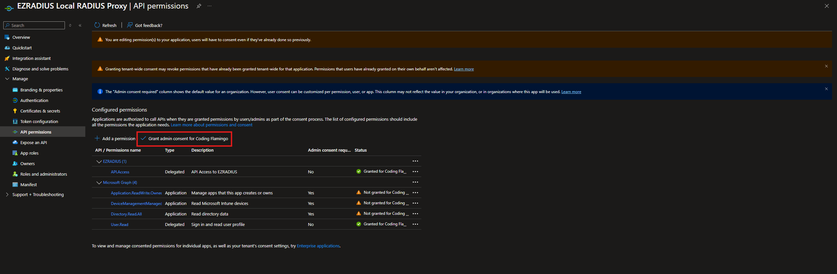Open Quickstart page
Viewport: 837px width, 274px height.
pyautogui.click(x=22, y=48)
